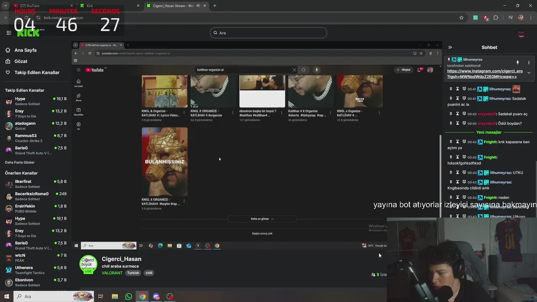Ban user on Fnightt 'neden' message
Viewport: 537px width, 302px height.
tap(464, 197)
